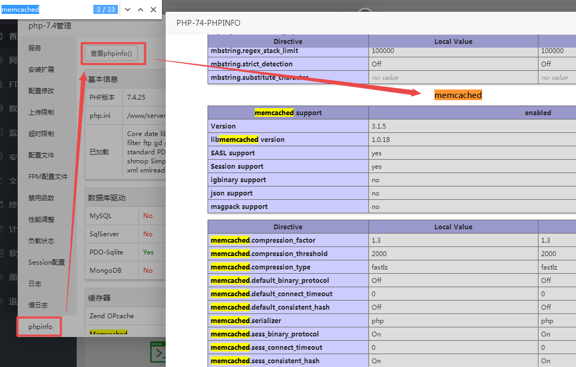576x367 pixels.
Task: Open the 服务 tab
Action: click(35, 48)
